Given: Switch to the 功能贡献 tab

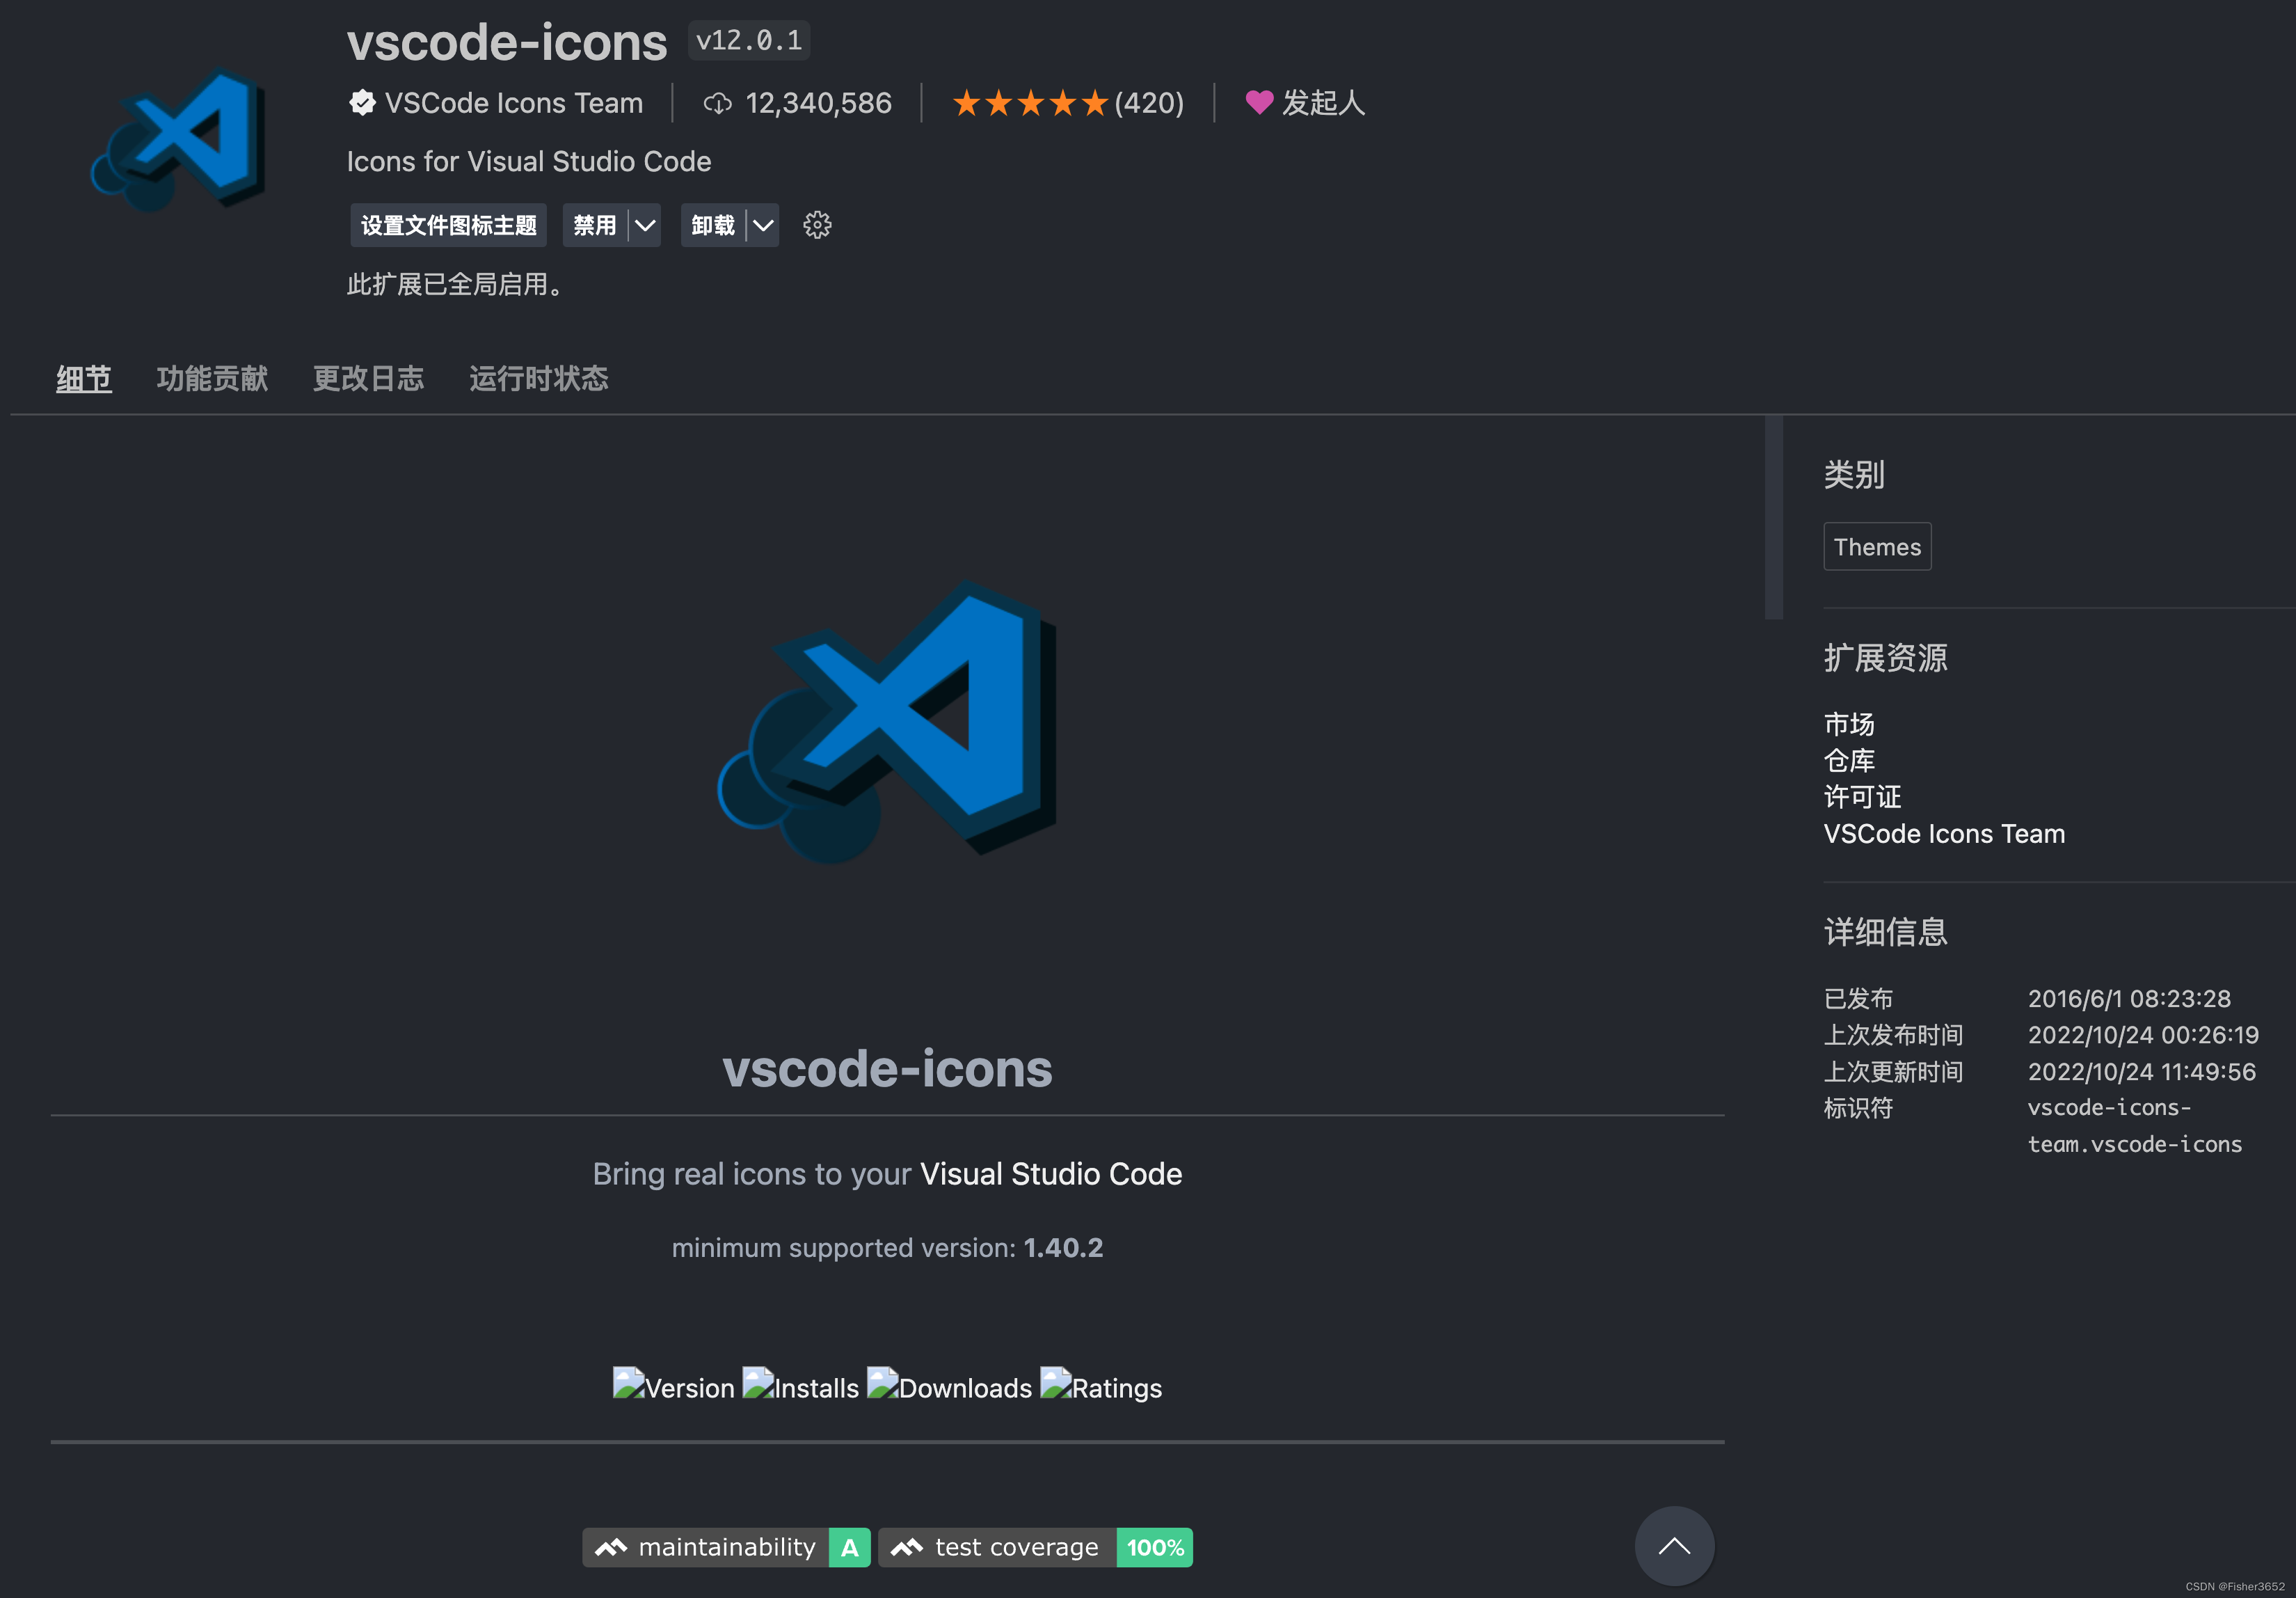Looking at the screenshot, I should (x=212, y=378).
